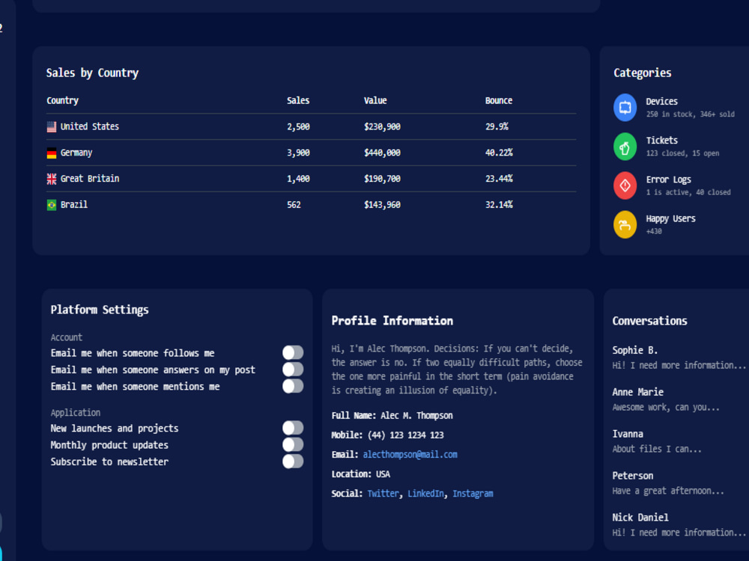Toggle notifications for answers on my post
749x561 pixels.
coord(292,369)
